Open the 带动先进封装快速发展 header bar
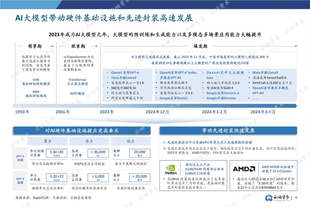This screenshot has height=207, width=310. click(227, 130)
